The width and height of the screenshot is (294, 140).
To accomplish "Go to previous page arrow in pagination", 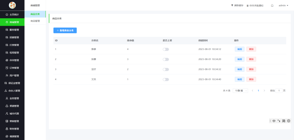I will 252,91.
